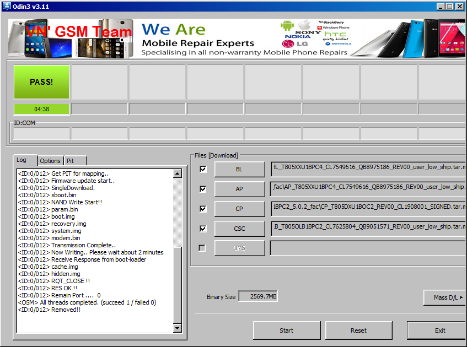Click the 'RES OK !!' log line
The height and width of the screenshot is (347, 467).
(47, 288)
